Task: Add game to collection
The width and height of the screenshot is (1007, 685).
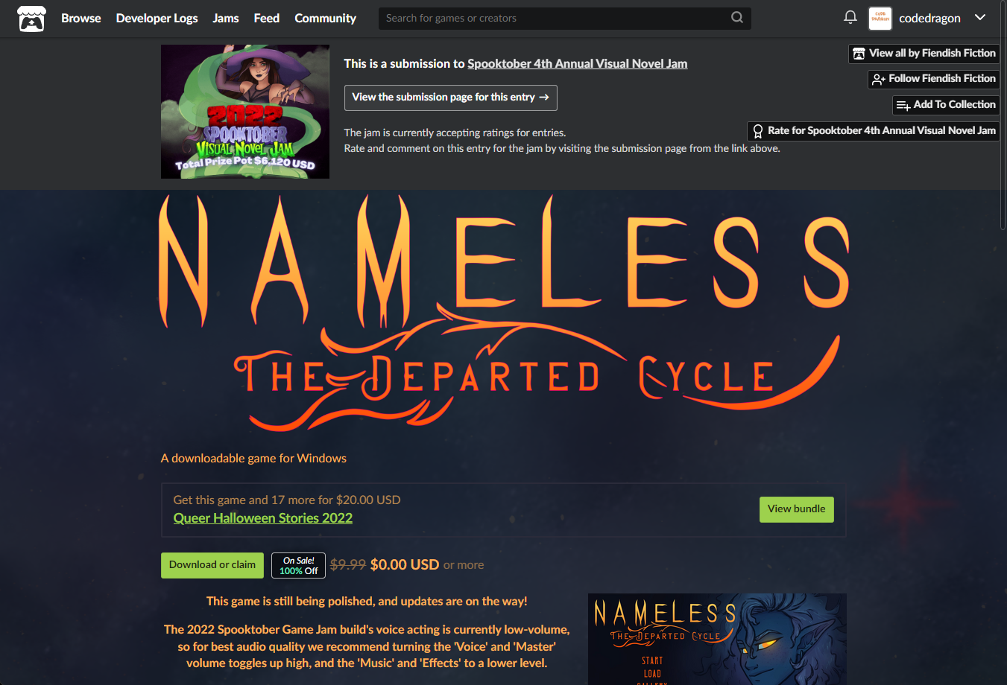Action: tap(946, 105)
